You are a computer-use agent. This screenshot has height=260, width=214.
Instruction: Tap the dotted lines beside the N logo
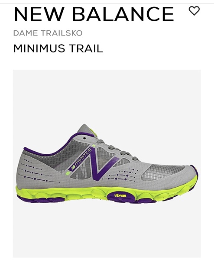click(x=121, y=175)
